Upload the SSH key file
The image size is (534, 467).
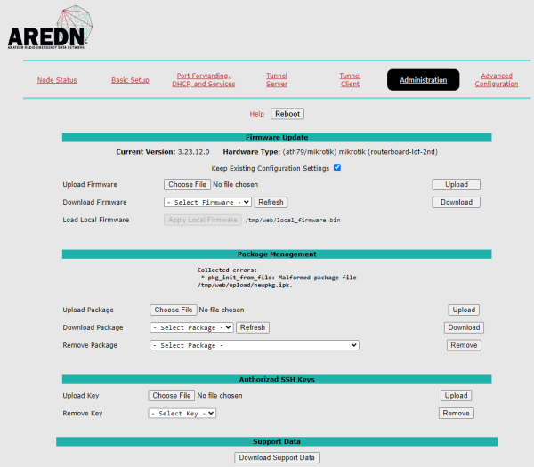point(456,396)
